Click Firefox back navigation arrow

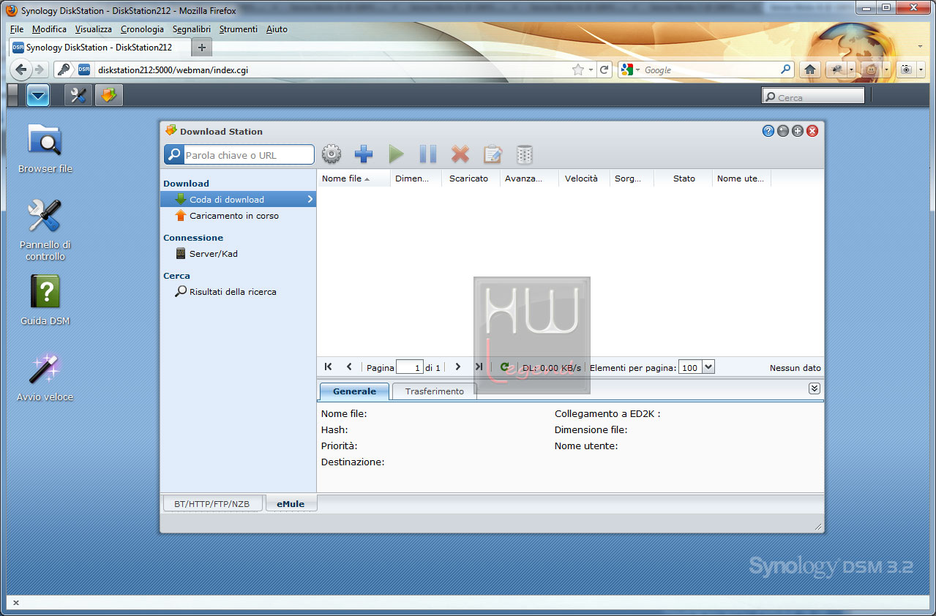click(21, 70)
